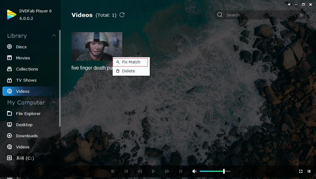Open the playlist icon in bottom bar
The width and height of the screenshot is (316, 179).
coord(309,171)
